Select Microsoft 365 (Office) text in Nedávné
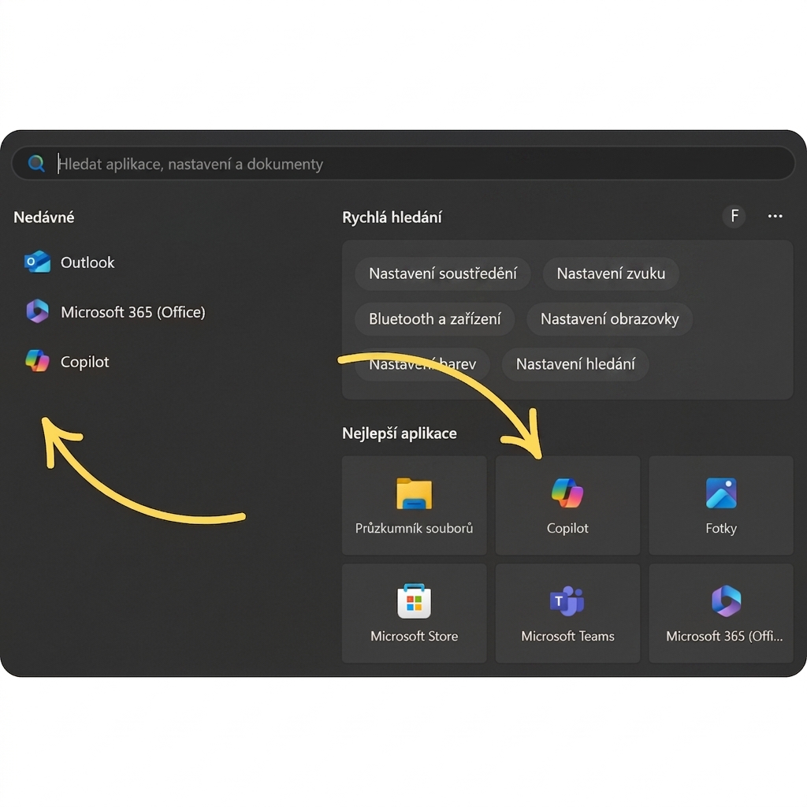The image size is (807, 807). pyautogui.click(x=132, y=312)
